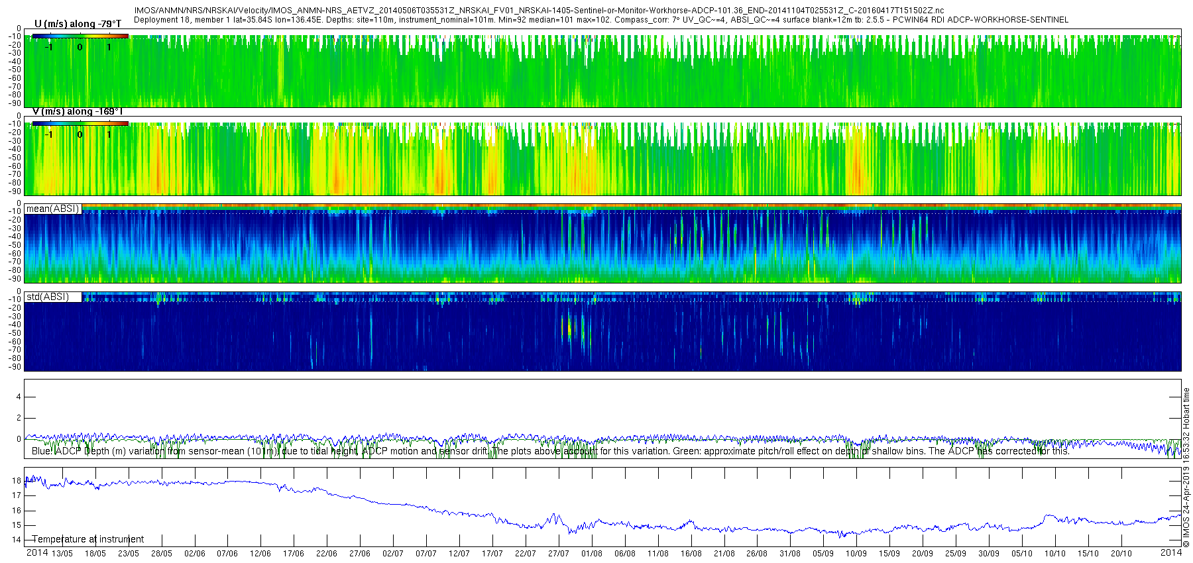Click the 'V (m/s) along -169°T' label

coord(78,111)
